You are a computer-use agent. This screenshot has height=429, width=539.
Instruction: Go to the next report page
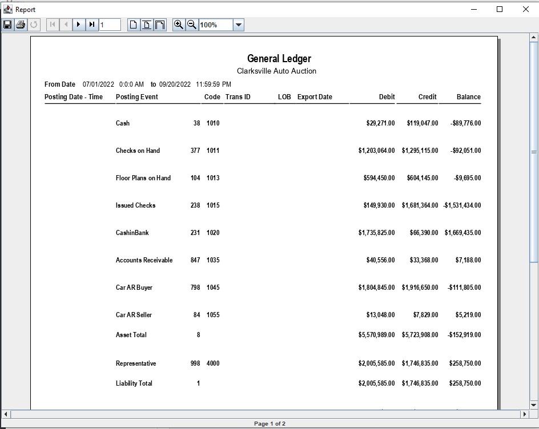point(79,25)
